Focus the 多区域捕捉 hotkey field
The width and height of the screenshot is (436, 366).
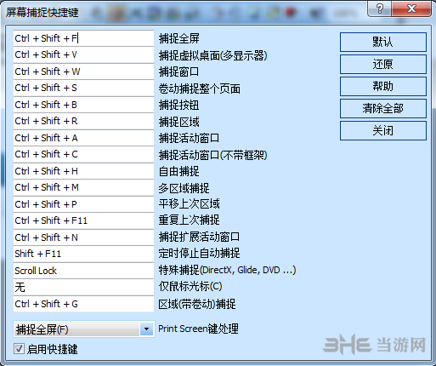coord(83,187)
